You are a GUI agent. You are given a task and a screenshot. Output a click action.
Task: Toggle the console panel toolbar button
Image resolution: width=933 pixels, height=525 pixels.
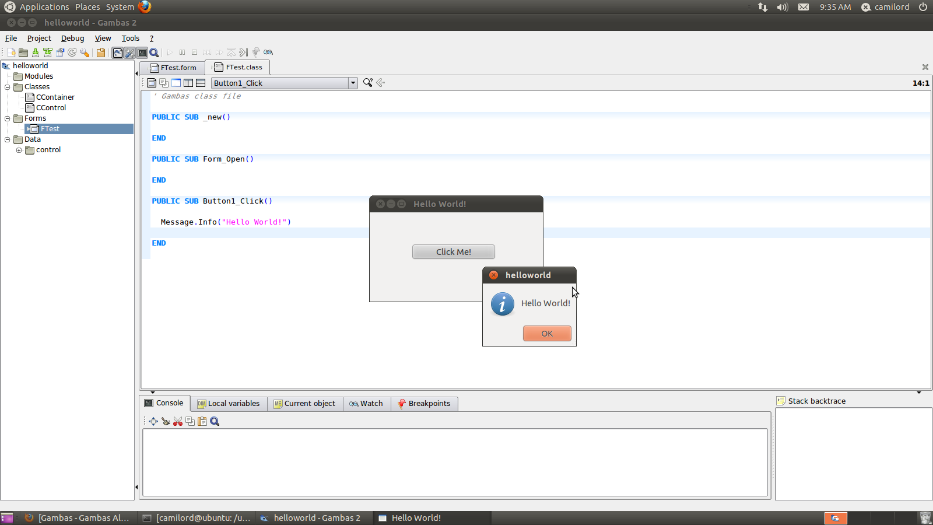click(142, 52)
